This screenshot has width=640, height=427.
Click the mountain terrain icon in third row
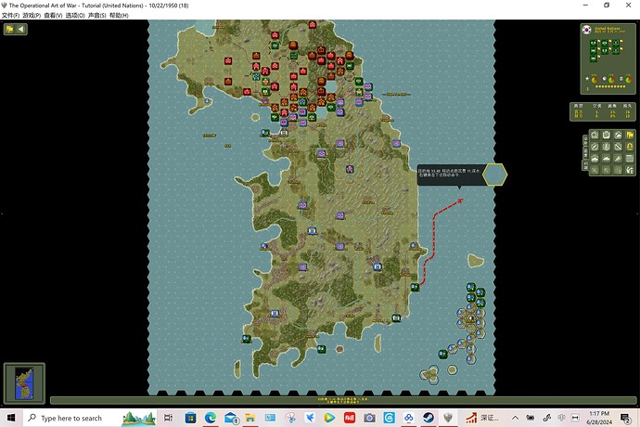(595, 159)
